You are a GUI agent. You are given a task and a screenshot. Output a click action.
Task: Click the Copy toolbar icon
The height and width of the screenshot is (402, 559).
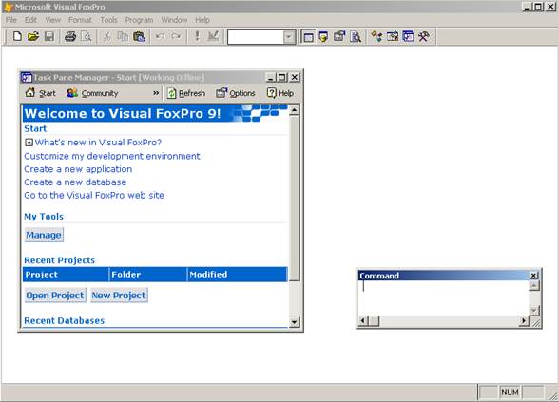click(x=123, y=36)
